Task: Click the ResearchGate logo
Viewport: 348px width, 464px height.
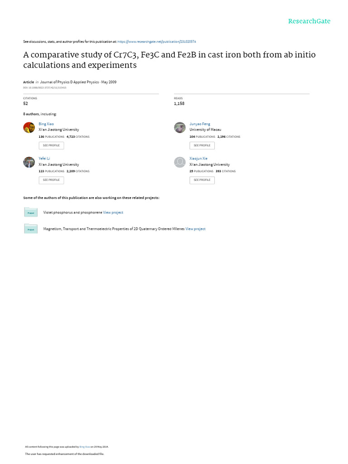Action: (x=309, y=21)
